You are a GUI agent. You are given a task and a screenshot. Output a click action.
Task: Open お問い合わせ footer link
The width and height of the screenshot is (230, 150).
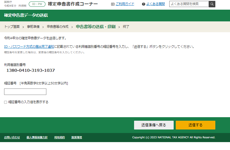pos(12,137)
